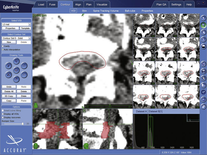Check Display all VOIs option
This screenshot has height=155, width=207.
click(3, 114)
